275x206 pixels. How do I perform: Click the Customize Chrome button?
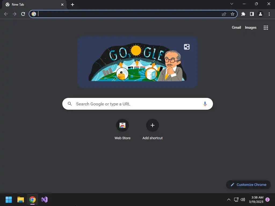[x=248, y=185]
